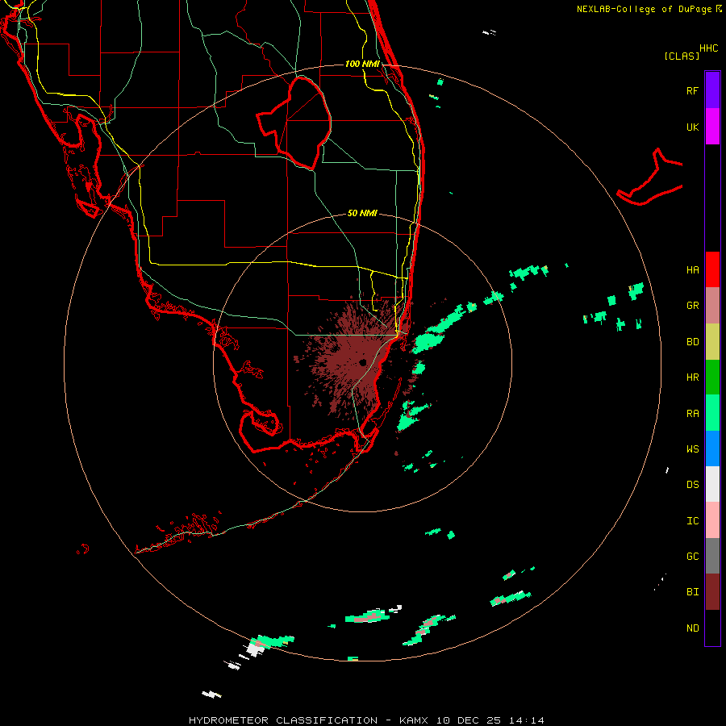Click the BI brown legend swatch
This screenshot has height=726, width=726.
coord(712,592)
